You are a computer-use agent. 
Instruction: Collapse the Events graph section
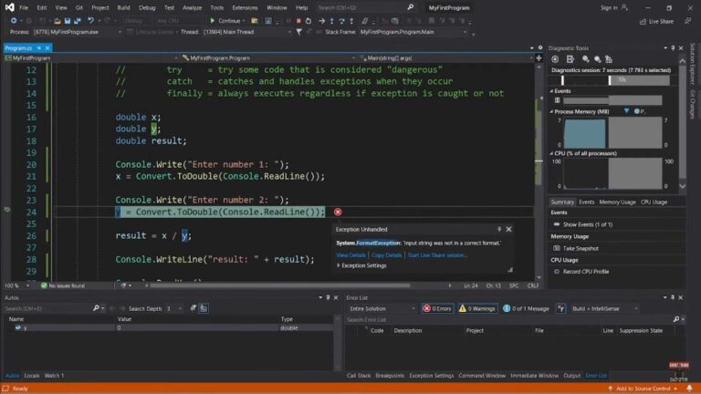coord(551,90)
